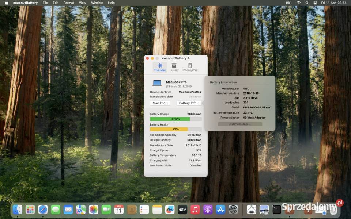Click the Loadcycles value 324 in popover
This screenshot has height=219, width=351.
[x=246, y=103]
